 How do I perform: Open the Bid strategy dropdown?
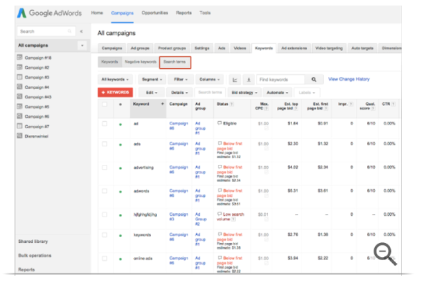coord(244,93)
